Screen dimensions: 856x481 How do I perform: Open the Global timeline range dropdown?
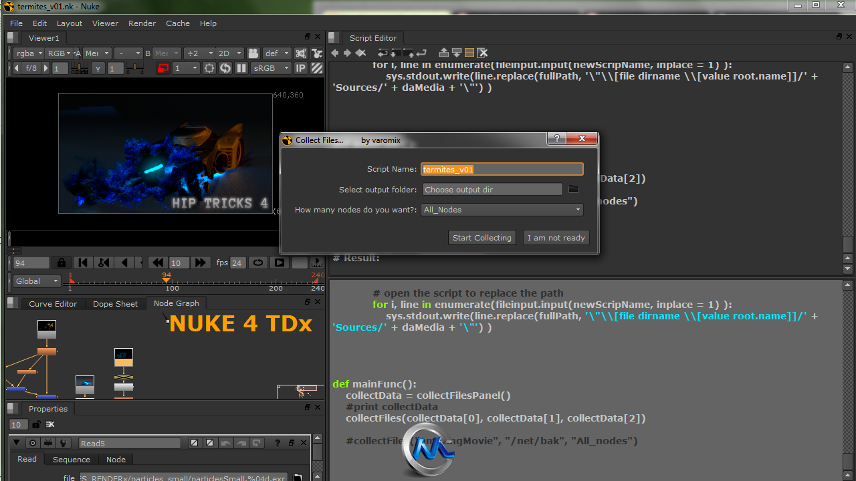[37, 281]
